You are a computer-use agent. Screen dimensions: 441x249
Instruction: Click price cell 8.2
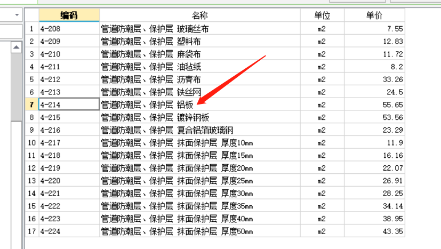pyautogui.click(x=375, y=67)
